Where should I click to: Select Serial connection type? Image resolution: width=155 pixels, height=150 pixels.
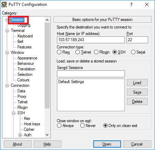133,52
